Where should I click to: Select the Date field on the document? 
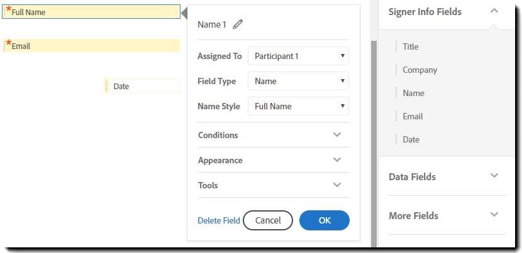click(x=142, y=86)
